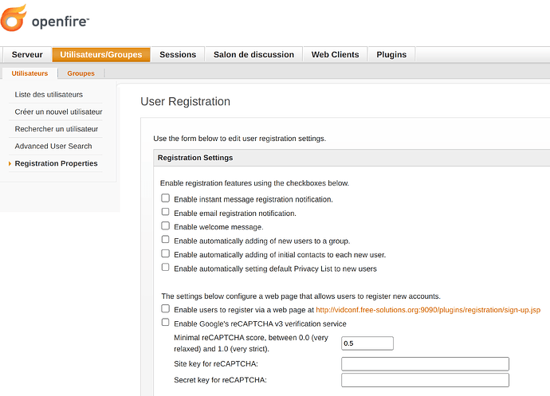The width and height of the screenshot is (550, 396).
Task: Go to Advanced User Search
Action: (53, 146)
